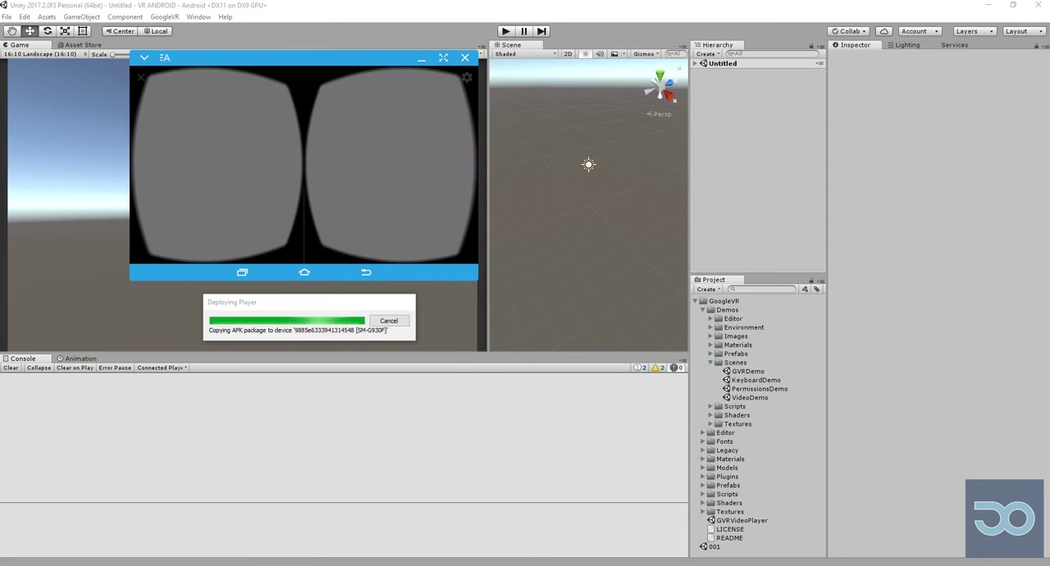Collapse the Scenes folder
Image resolution: width=1050 pixels, height=566 pixels.
pos(710,363)
